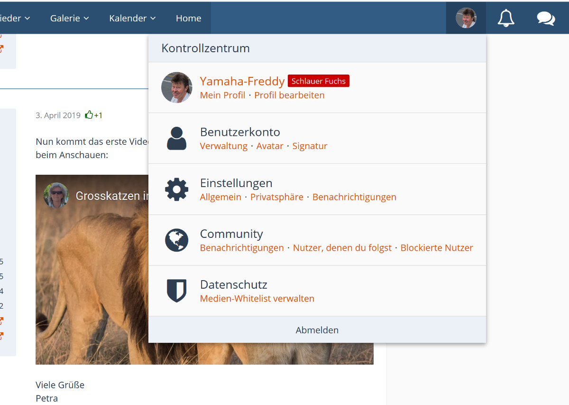Viewport: 569px width, 405px height.
Task: Click the Community globe icon
Action: point(176,240)
